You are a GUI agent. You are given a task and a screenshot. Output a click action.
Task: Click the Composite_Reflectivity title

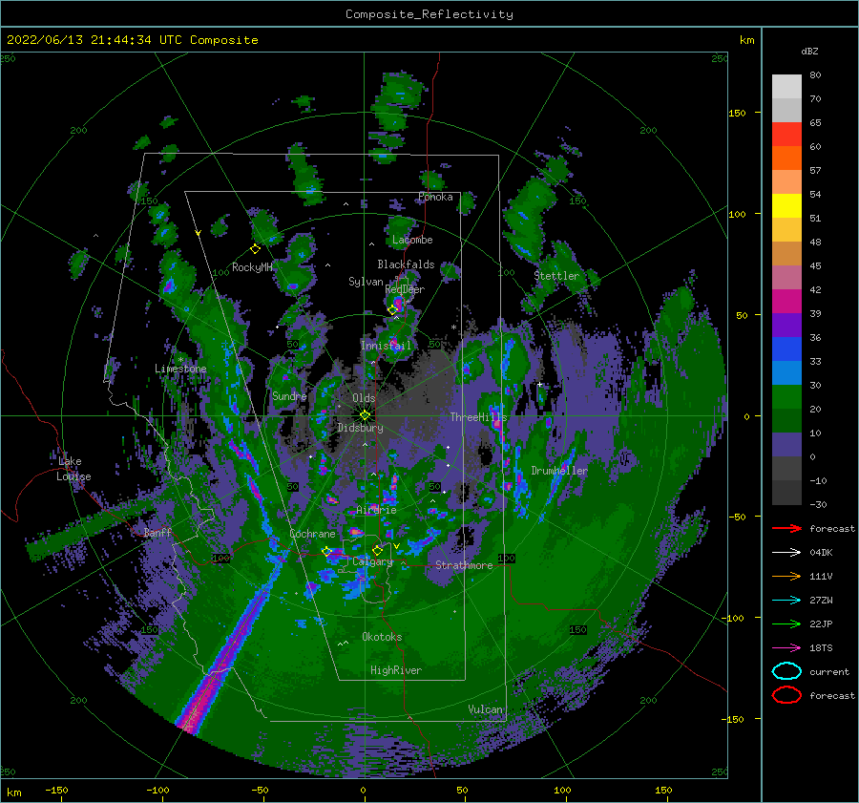pyautogui.click(x=429, y=14)
